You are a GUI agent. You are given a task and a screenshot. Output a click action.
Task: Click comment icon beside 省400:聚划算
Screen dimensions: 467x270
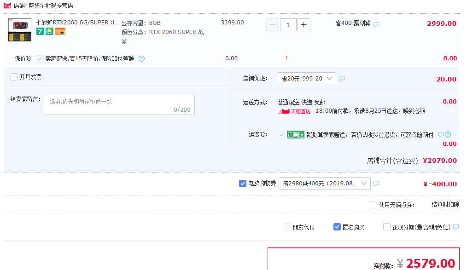376,24
